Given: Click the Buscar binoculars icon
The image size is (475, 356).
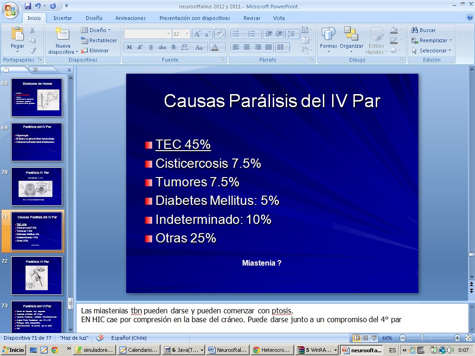Looking at the screenshot, I should point(415,30).
